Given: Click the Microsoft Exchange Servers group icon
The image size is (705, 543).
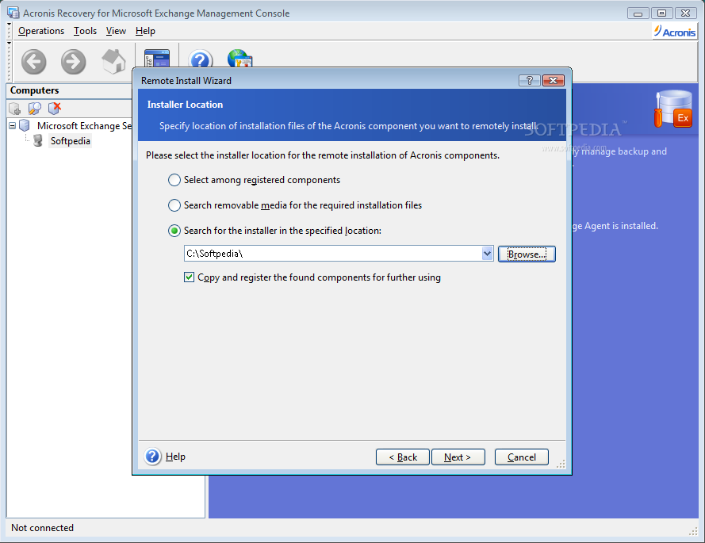Looking at the screenshot, I should [25, 125].
